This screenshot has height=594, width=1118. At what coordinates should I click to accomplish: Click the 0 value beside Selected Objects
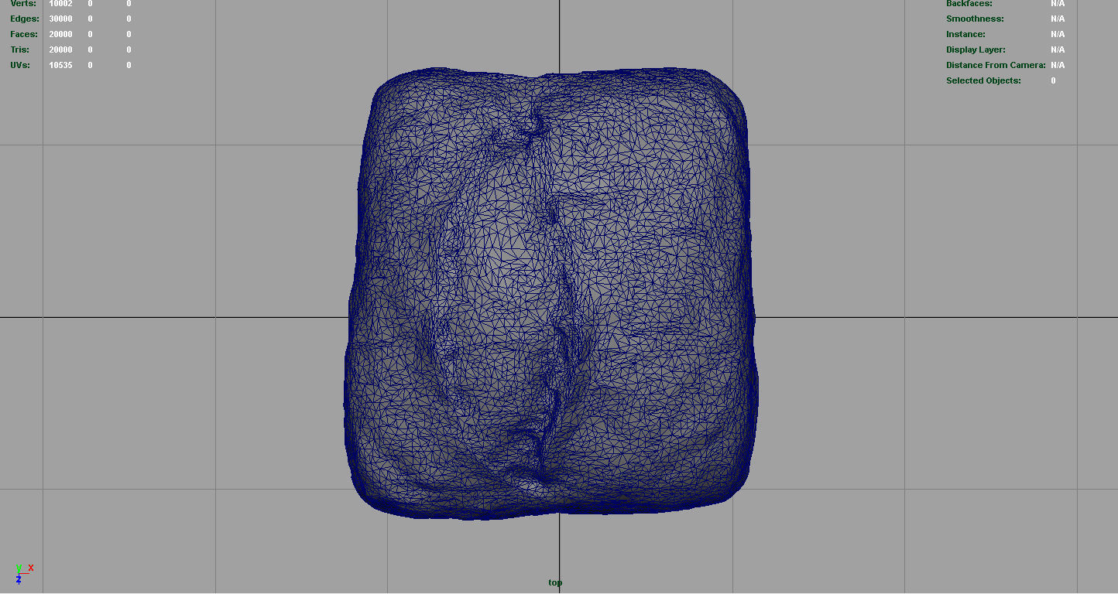1053,80
